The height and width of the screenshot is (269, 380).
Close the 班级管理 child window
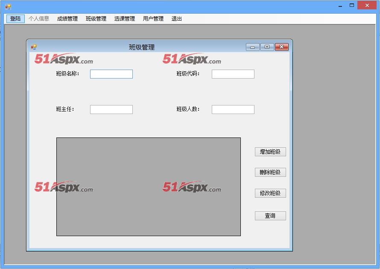(x=282, y=47)
